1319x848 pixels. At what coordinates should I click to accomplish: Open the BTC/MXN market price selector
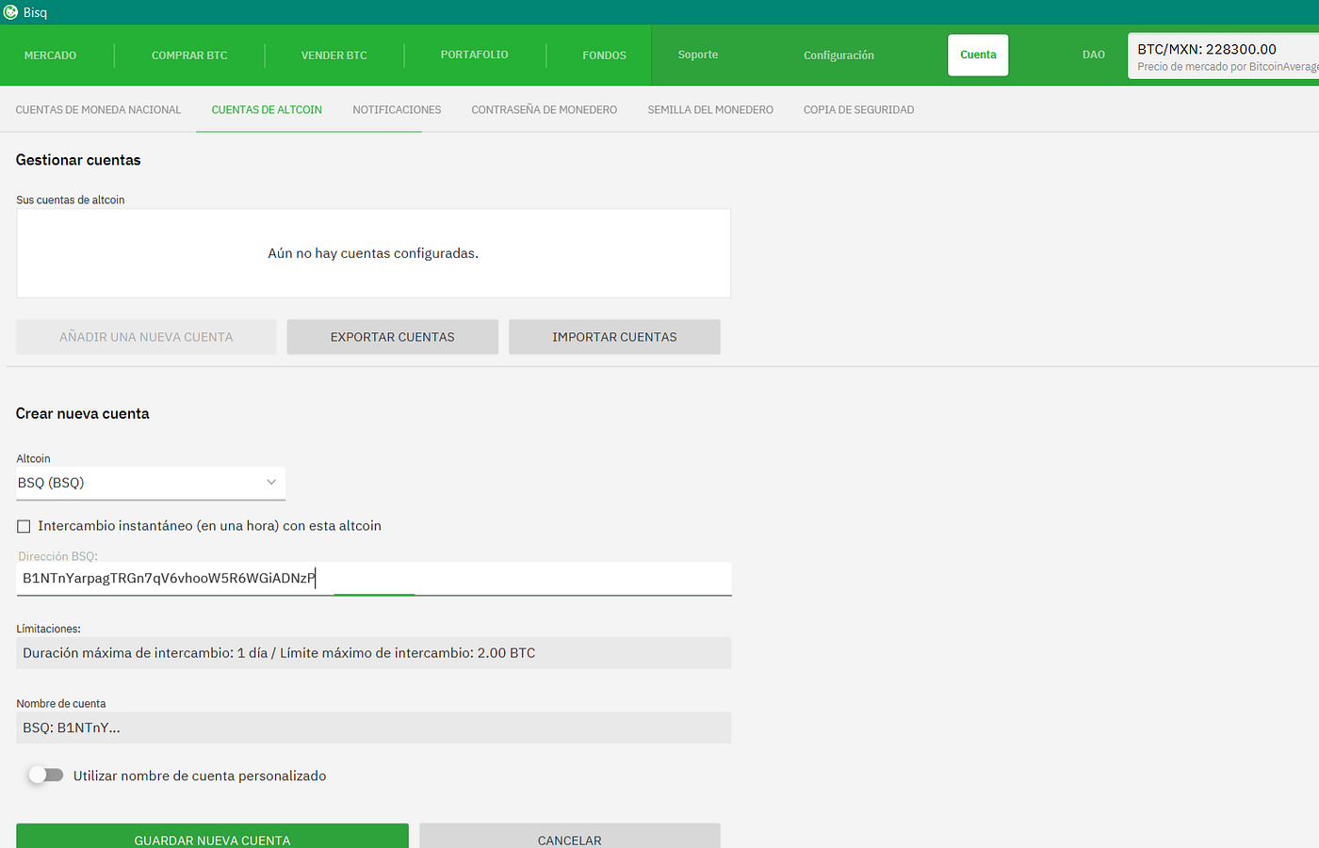[1223, 56]
